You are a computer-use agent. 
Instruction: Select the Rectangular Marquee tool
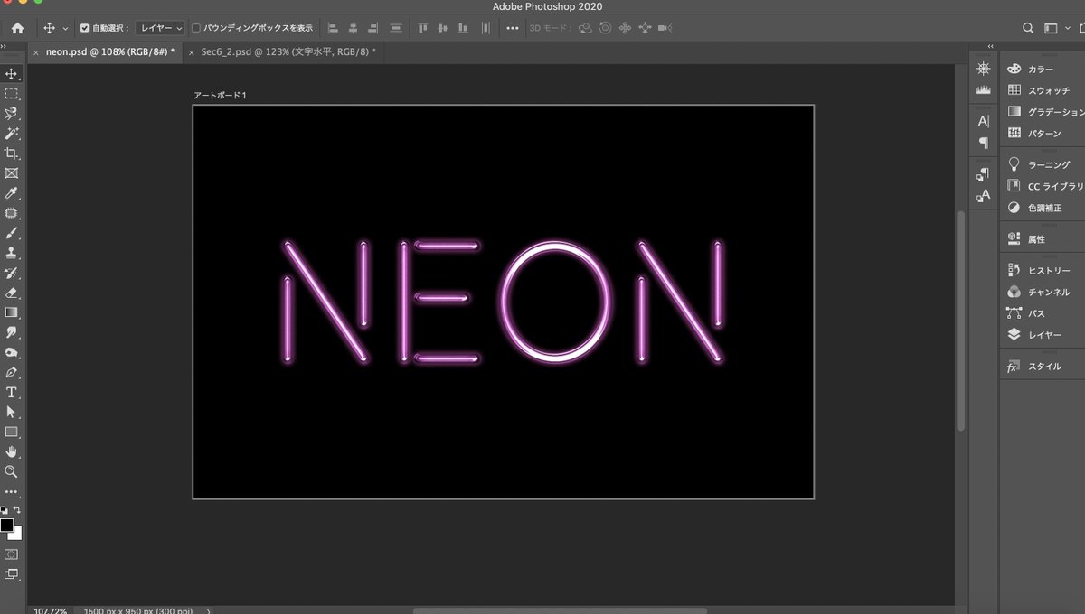tap(12, 93)
